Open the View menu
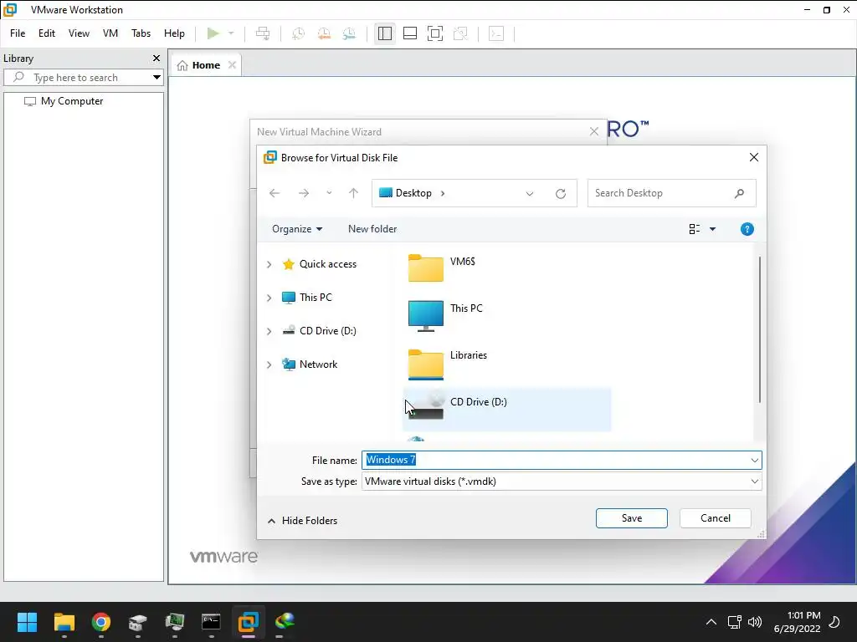The width and height of the screenshot is (857, 642). pyautogui.click(x=79, y=33)
